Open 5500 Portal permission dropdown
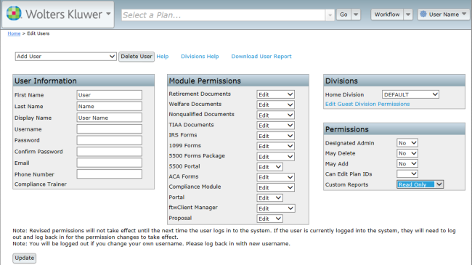The image size is (472, 265). coord(269,167)
